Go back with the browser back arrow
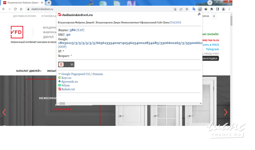 [x=3, y=9]
